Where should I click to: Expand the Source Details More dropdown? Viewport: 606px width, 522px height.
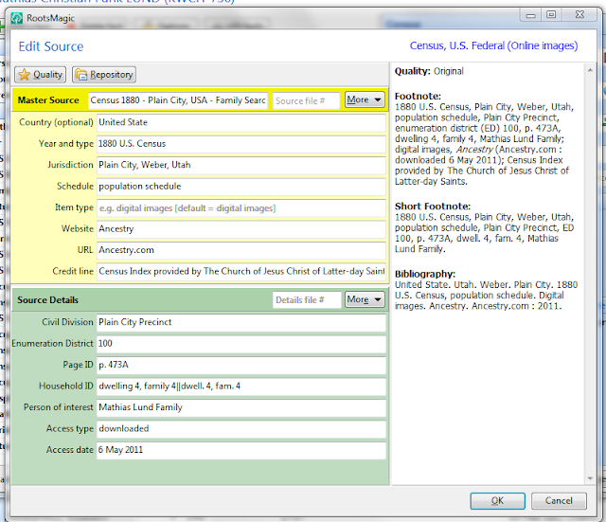365,299
